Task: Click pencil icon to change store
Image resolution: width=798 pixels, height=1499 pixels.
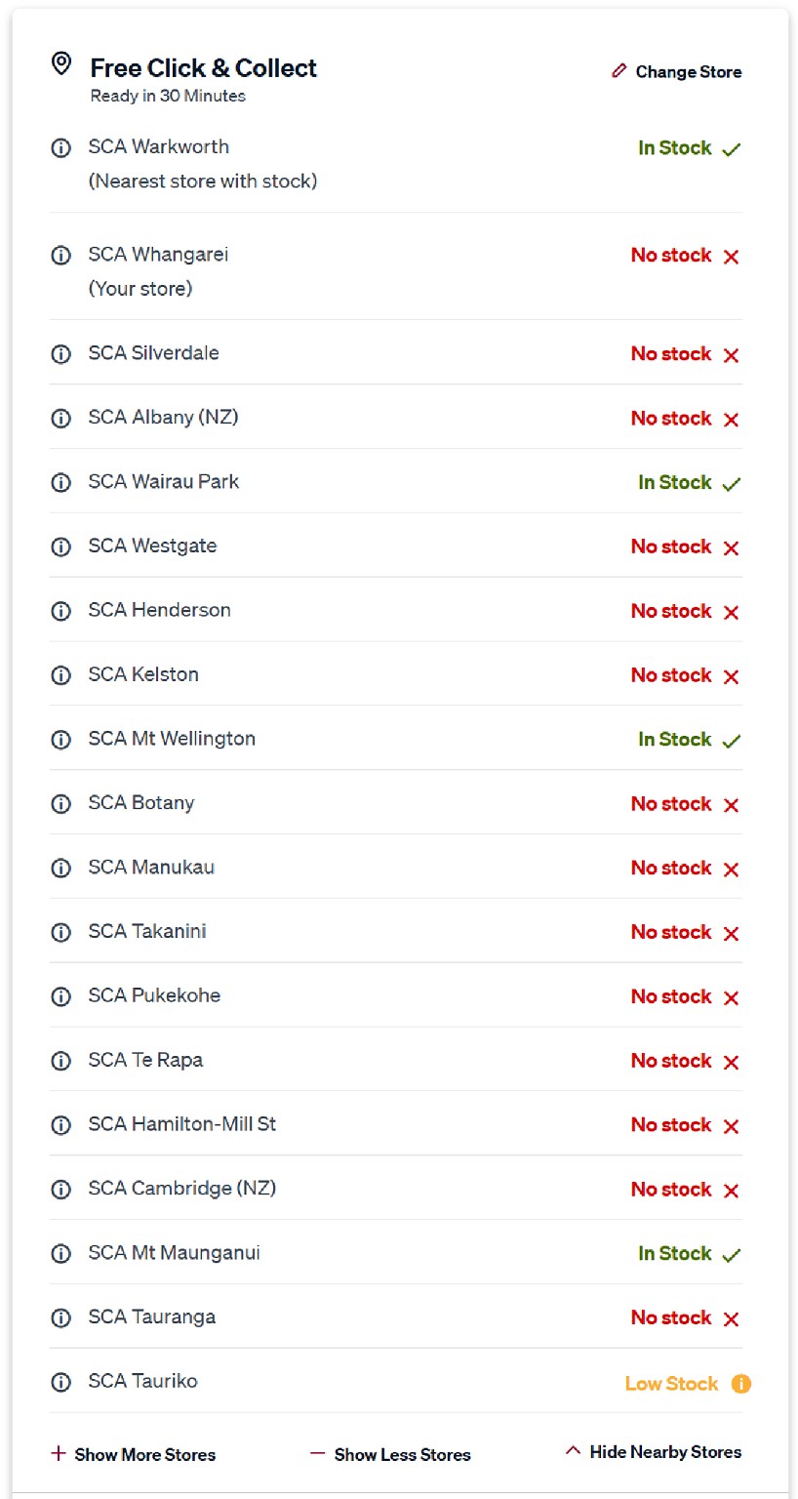Action: click(x=618, y=71)
